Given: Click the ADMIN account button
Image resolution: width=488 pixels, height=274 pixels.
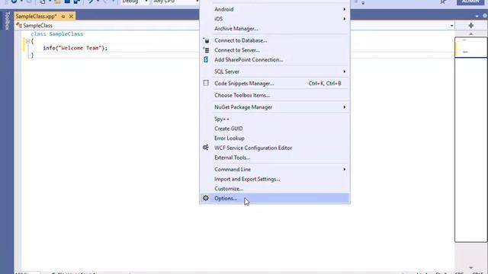Looking at the screenshot, I should point(470,2).
